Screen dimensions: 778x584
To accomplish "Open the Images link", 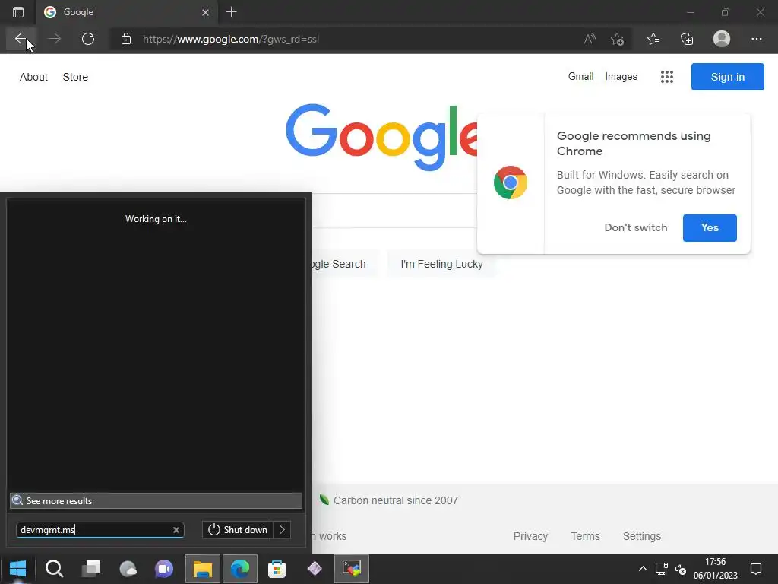I will 621,77.
